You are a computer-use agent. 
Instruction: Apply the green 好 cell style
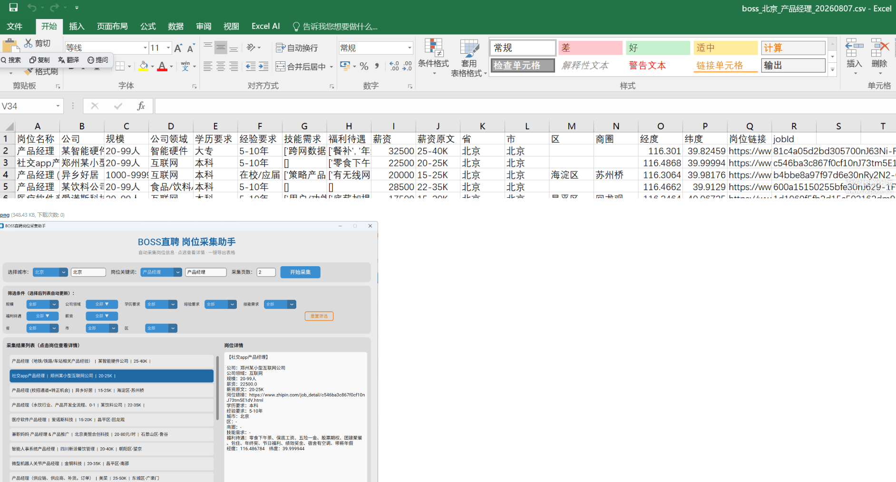coord(658,48)
